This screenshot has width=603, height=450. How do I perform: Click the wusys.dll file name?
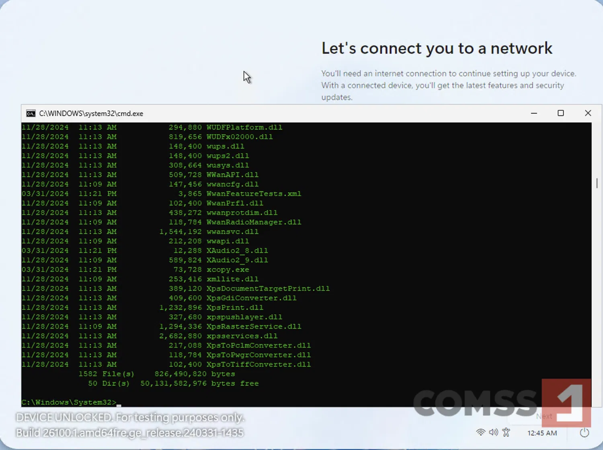[x=228, y=165]
